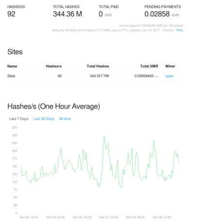Click the highest peak on the hashrate chart
Image resolution: width=198 pixels, height=221 pixels.
coord(104,137)
